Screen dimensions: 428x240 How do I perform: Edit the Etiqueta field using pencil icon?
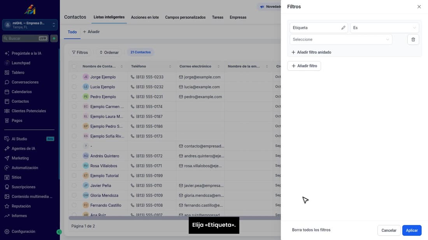click(x=343, y=28)
